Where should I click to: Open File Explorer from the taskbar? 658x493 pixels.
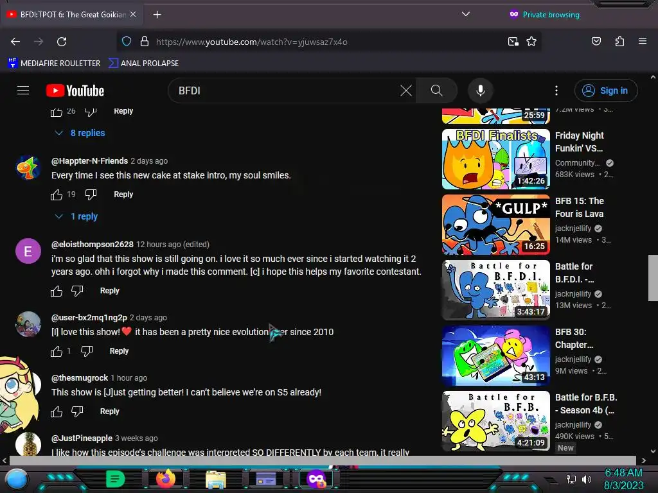[x=216, y=480]
